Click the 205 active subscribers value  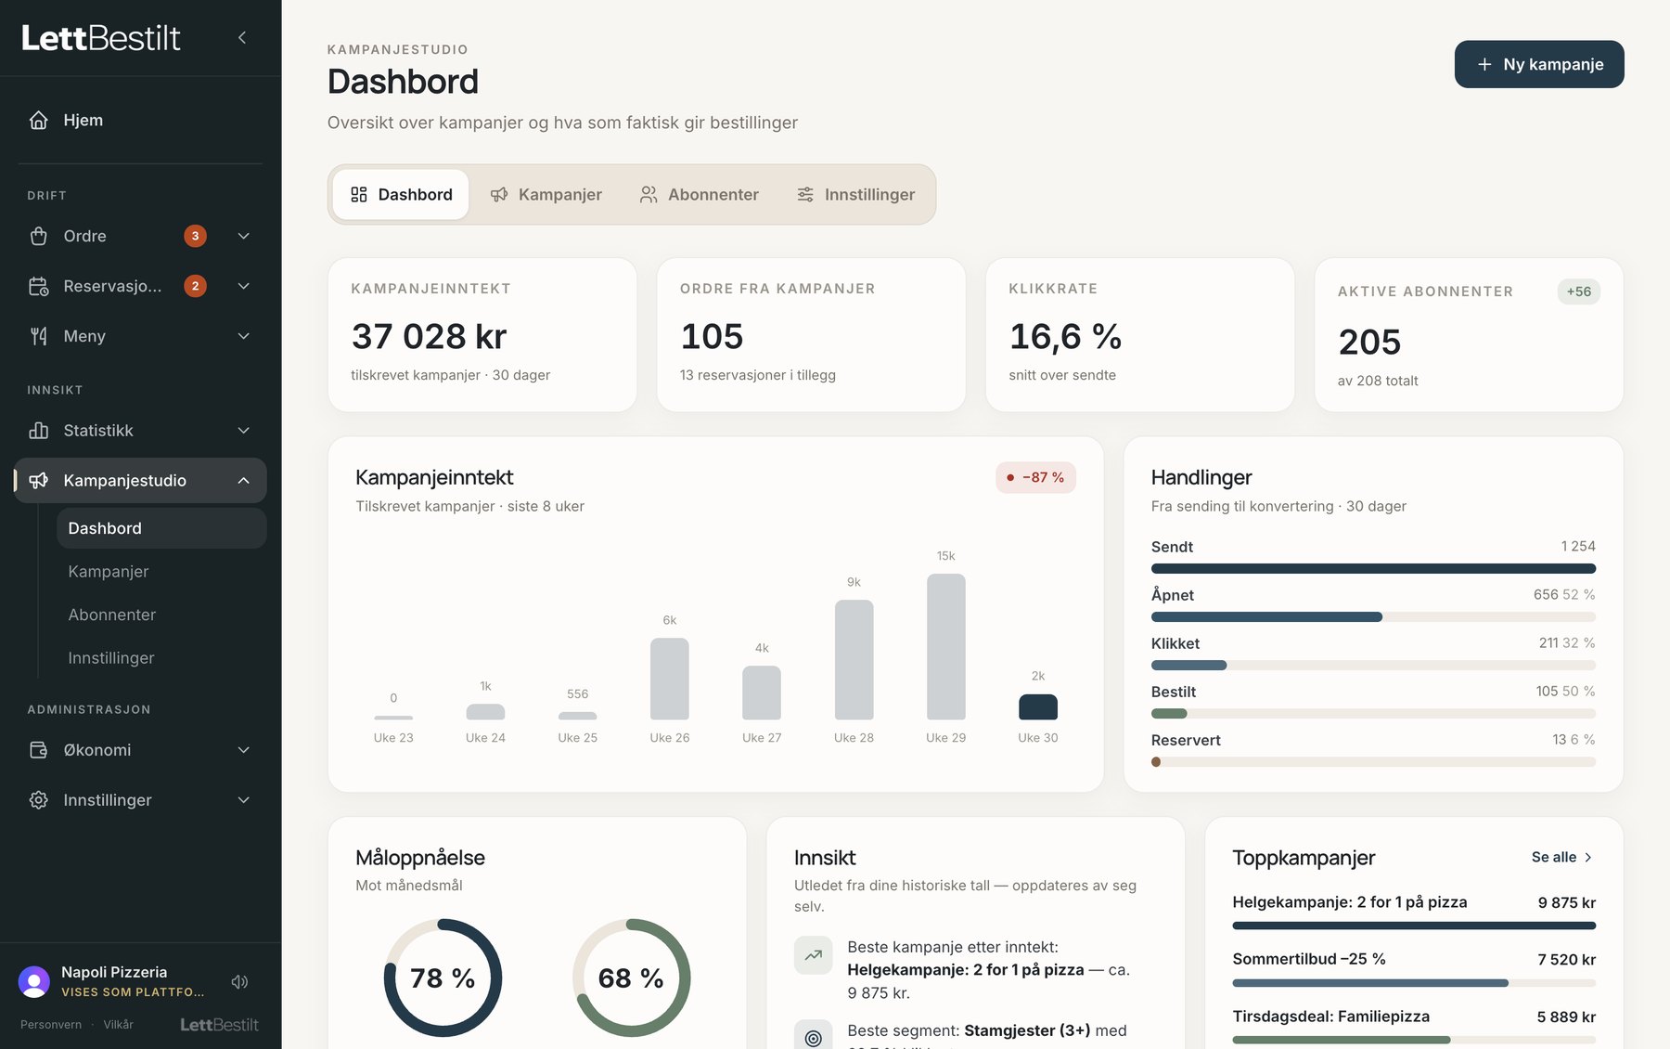pyautogui.click(x=1369, y=342)
